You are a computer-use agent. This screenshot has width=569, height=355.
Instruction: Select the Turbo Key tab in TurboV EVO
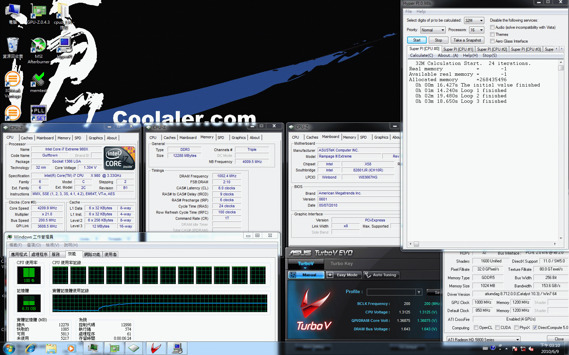pos(342,264)
